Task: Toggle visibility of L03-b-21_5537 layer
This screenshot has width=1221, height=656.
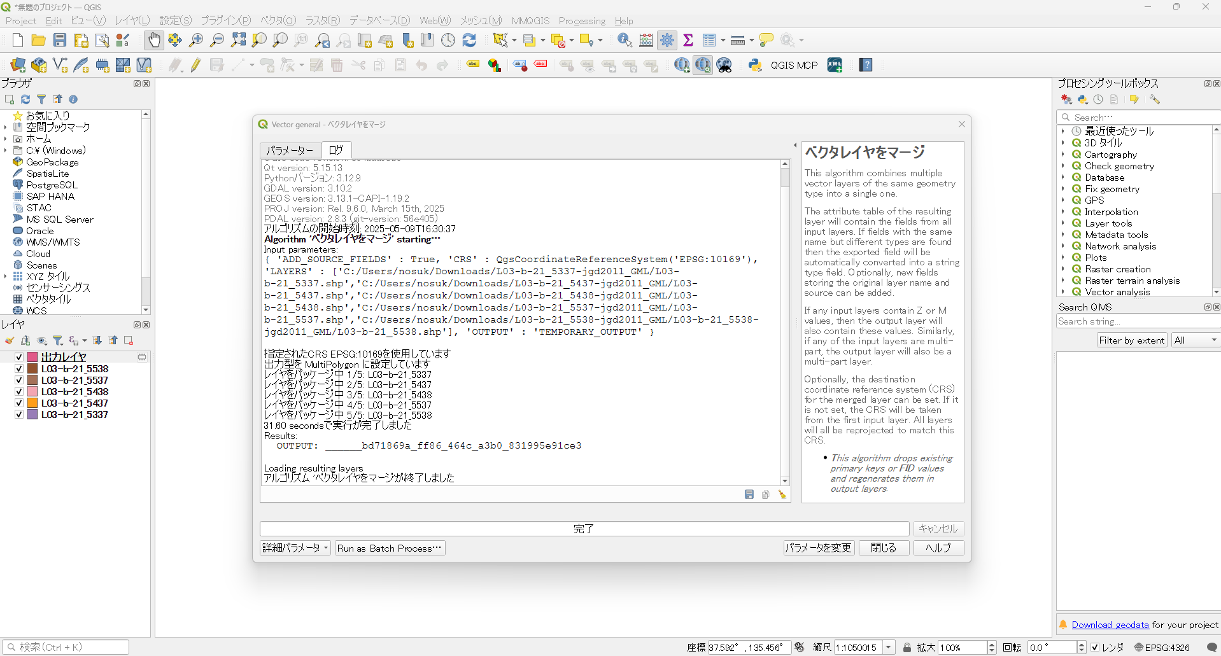Action: click(x=19, y=380)
